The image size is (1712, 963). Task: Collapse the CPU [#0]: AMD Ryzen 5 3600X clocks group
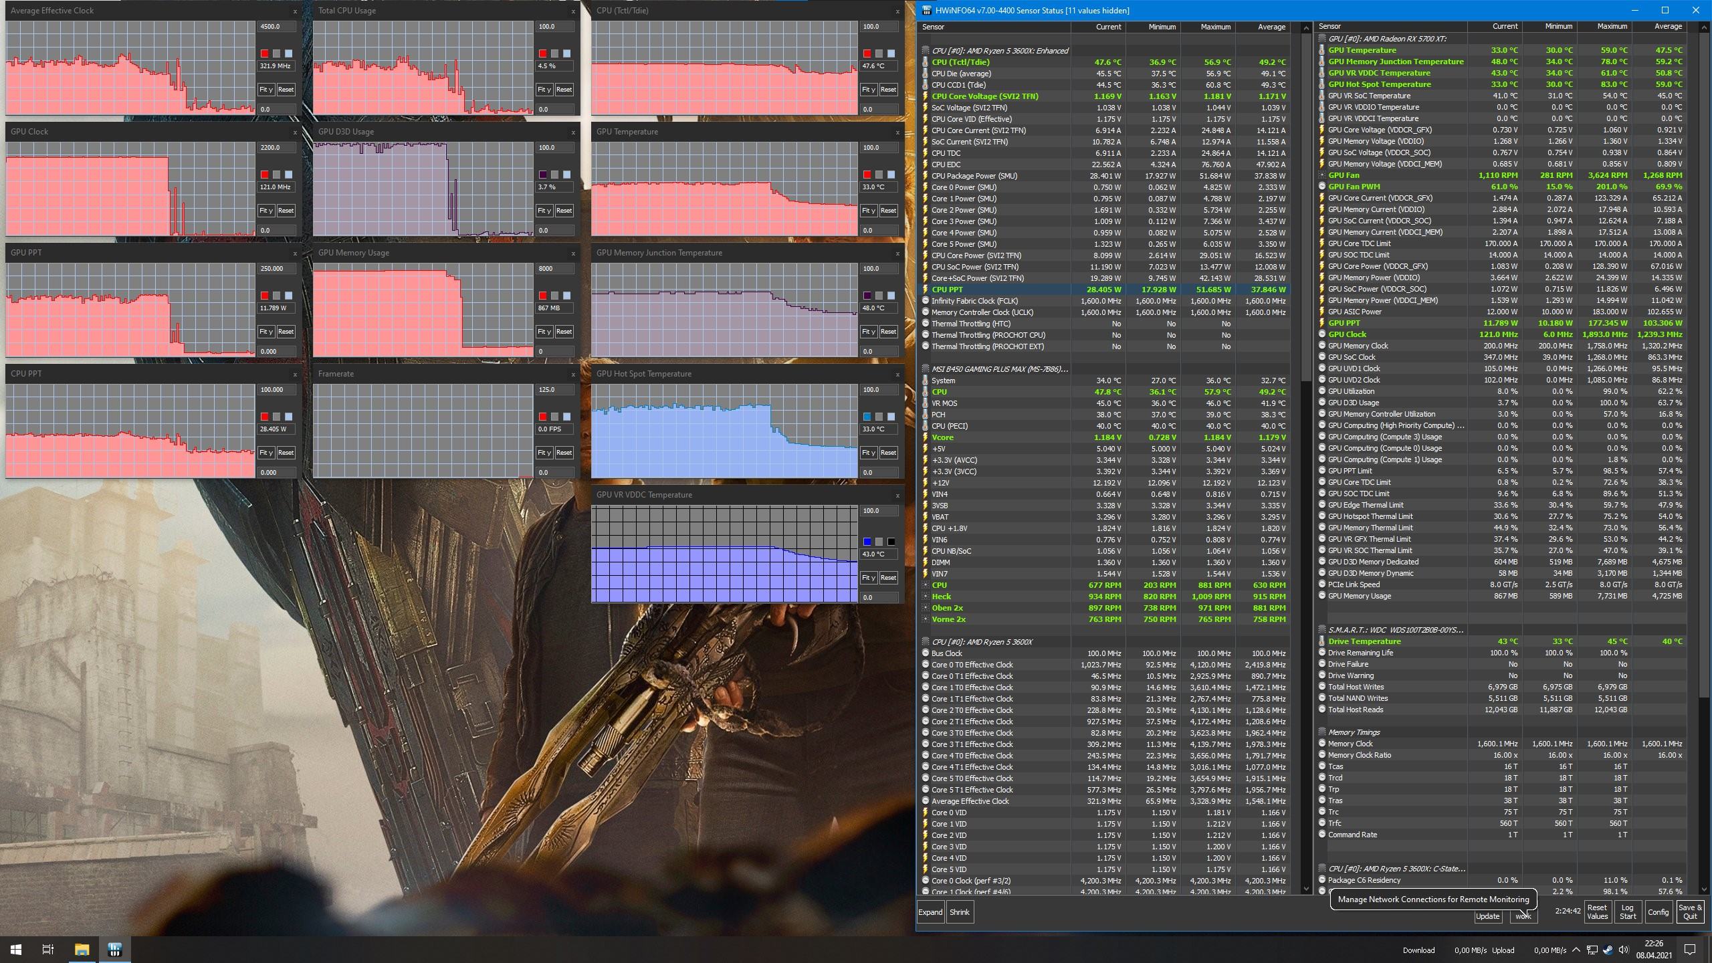[926, 642]
